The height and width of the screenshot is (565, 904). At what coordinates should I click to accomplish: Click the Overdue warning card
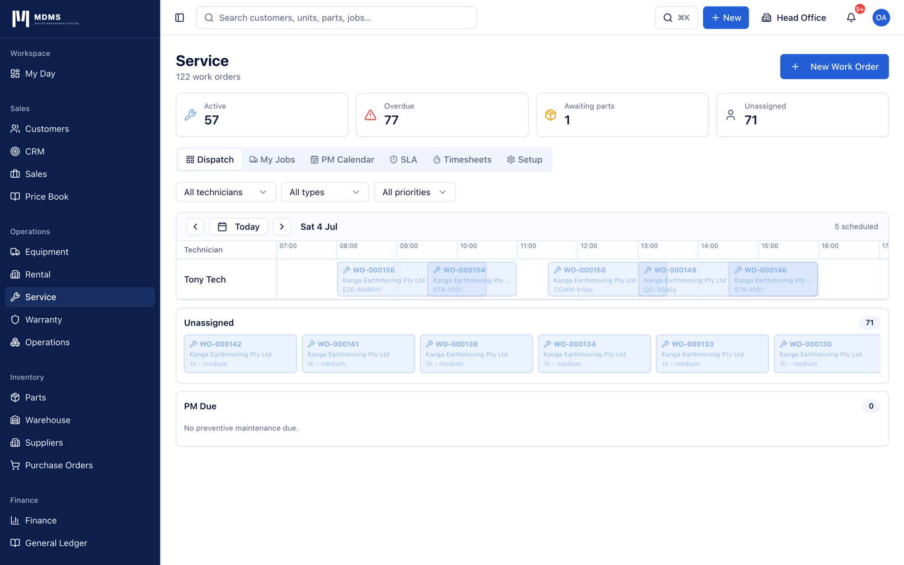[442, 115]
